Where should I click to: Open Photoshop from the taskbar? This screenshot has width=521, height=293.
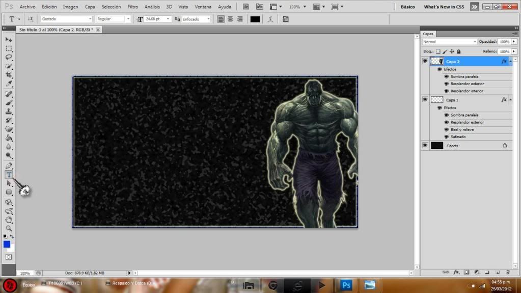[x=346, y=285]
